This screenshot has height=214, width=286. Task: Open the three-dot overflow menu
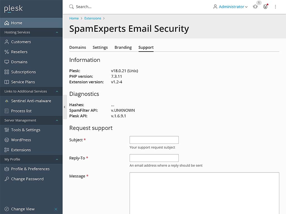point(275,7)
